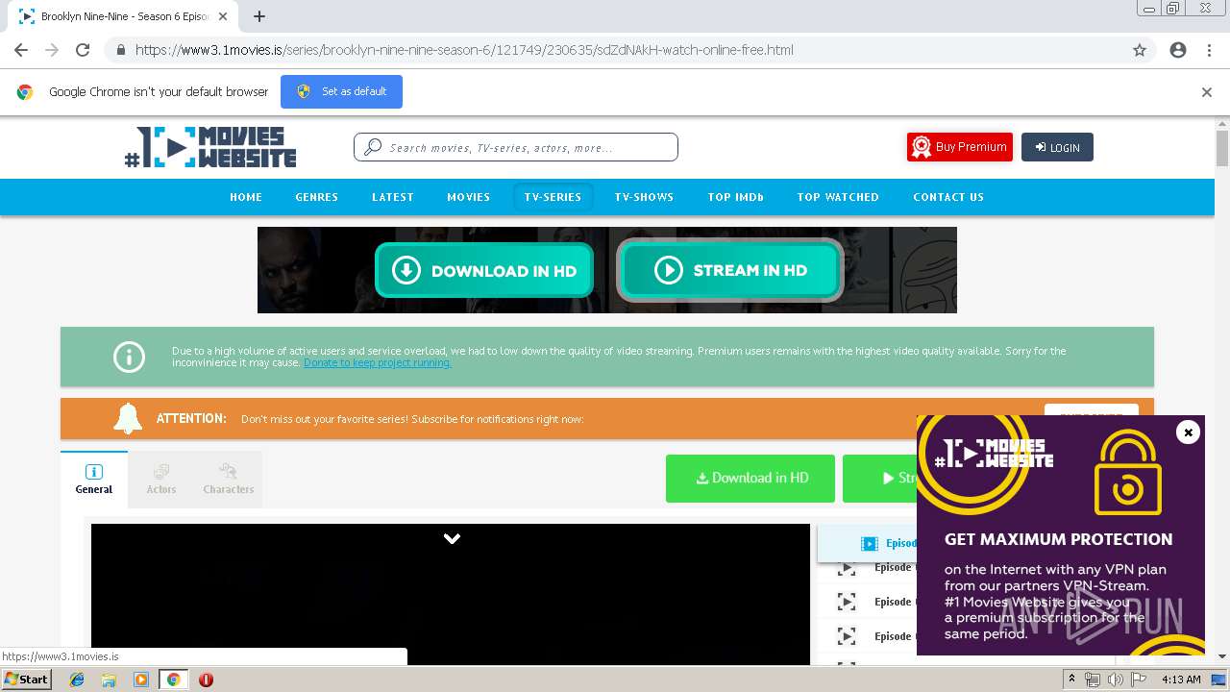Click the info circle icon in green notice

(129, 357)
